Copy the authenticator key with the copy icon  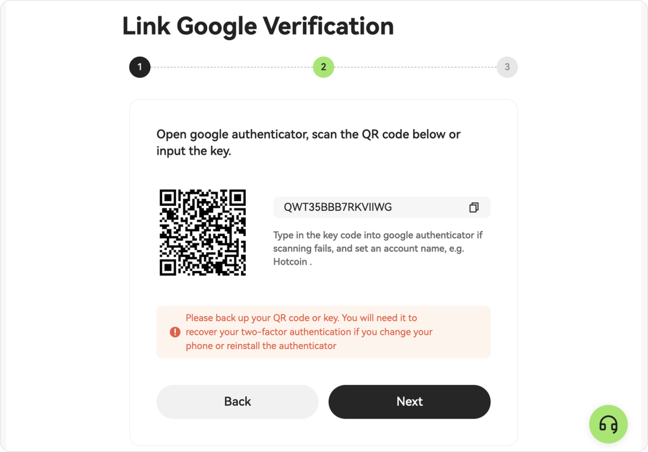(x=474, y=207)
